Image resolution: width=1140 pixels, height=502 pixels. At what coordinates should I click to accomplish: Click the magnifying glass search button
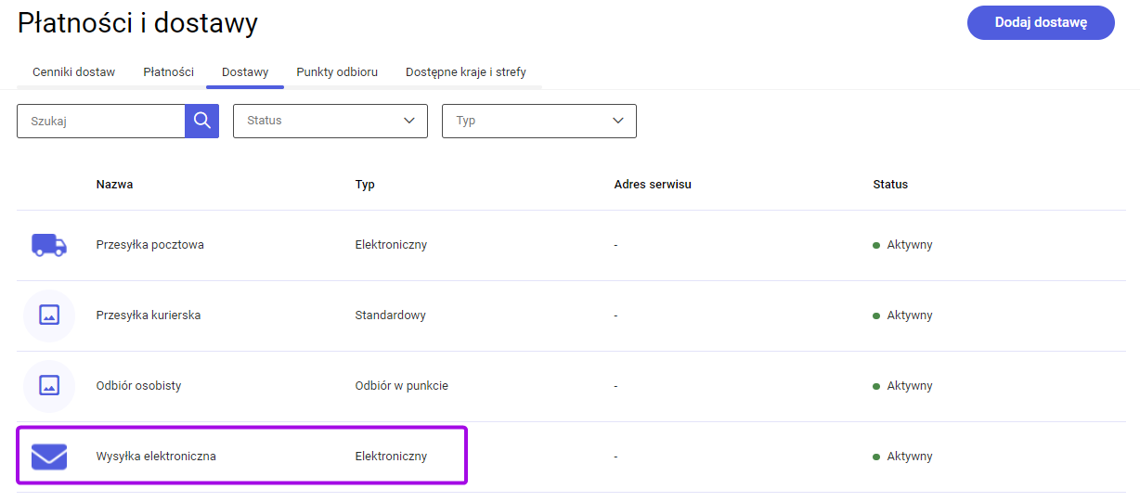click(x=201, y=121)
